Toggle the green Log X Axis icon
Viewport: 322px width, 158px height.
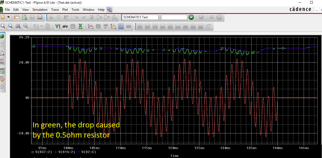tap(80, 26)
